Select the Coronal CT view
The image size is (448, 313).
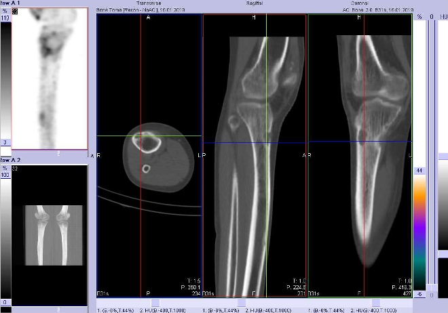(x=360, y=156)
